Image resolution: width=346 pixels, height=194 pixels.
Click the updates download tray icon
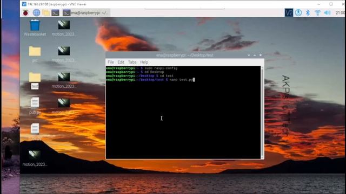coord(298,13)
